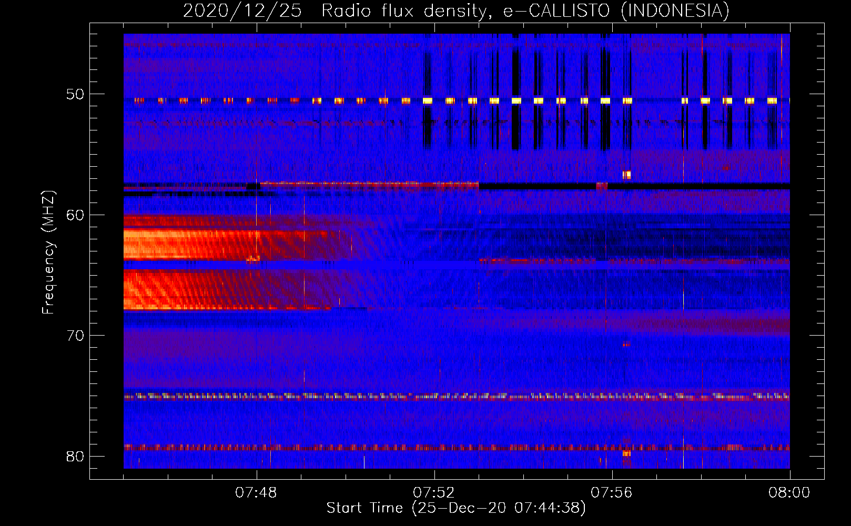The height and width of the screenshot is (526, 851).
Task: Click the 'Start Time (25-Dec-20 07:44:38)' axis label
Action: point(456,508)
